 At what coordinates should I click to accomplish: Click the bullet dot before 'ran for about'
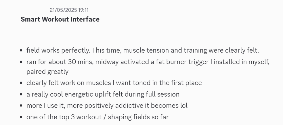21,62
